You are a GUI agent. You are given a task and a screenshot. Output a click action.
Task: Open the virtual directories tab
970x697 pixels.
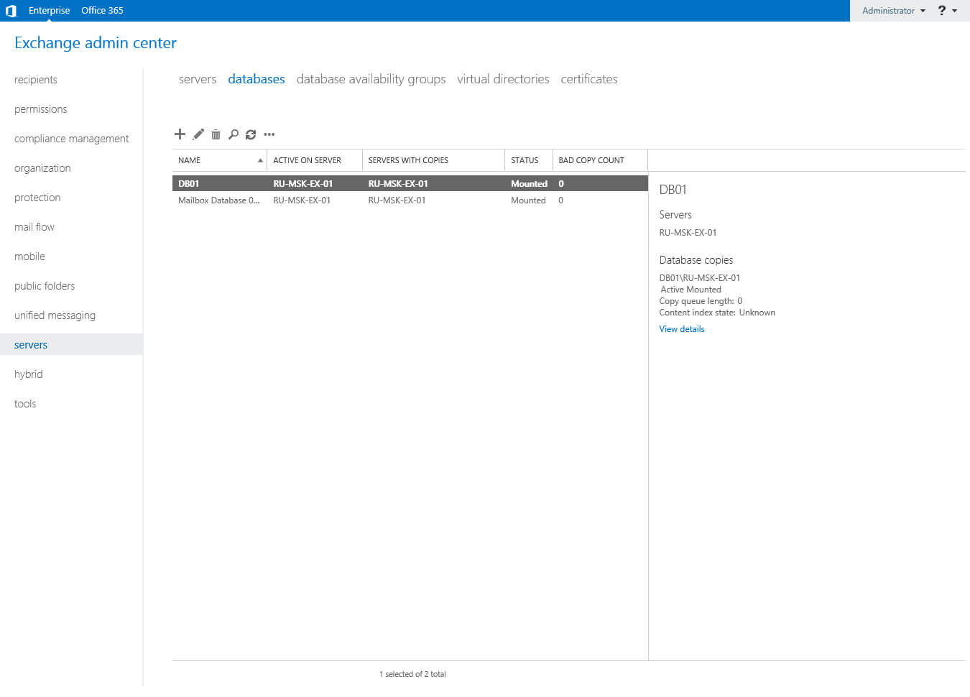pyautogui.click(x=503, y=79)
